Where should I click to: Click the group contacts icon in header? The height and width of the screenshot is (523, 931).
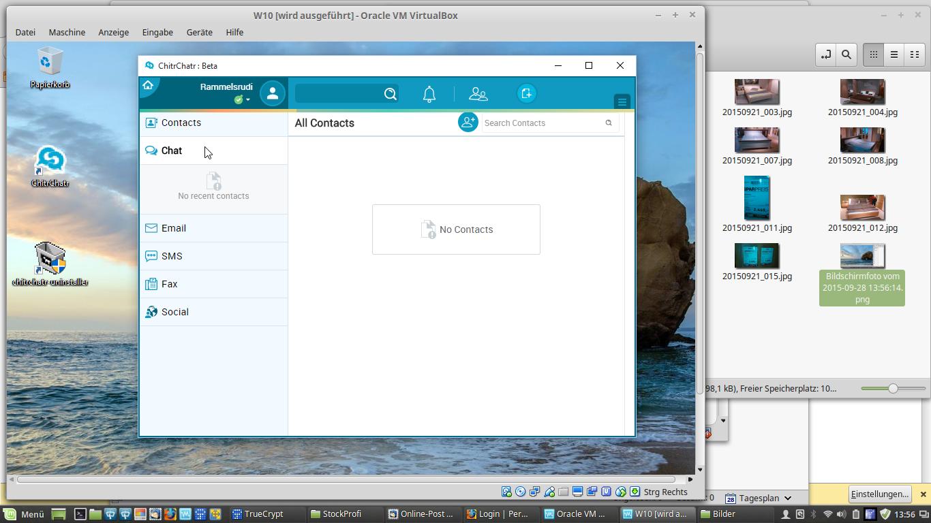(478, 94)
